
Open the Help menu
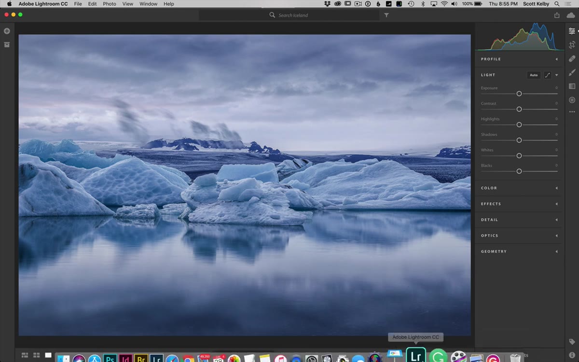(169, 4)
